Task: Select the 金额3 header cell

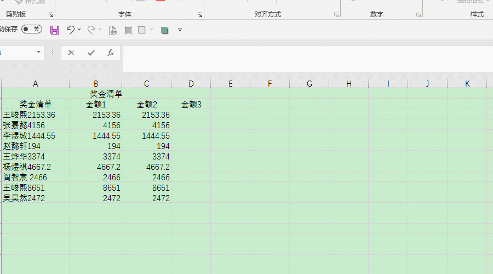Action: 191,104
